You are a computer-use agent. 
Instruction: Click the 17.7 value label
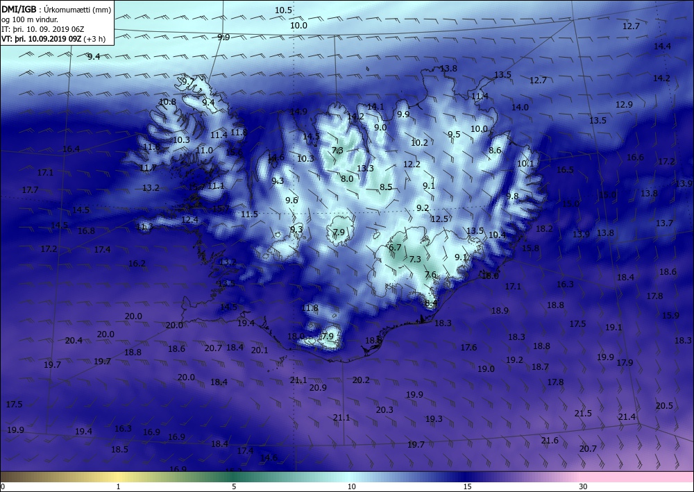[30, 190]
